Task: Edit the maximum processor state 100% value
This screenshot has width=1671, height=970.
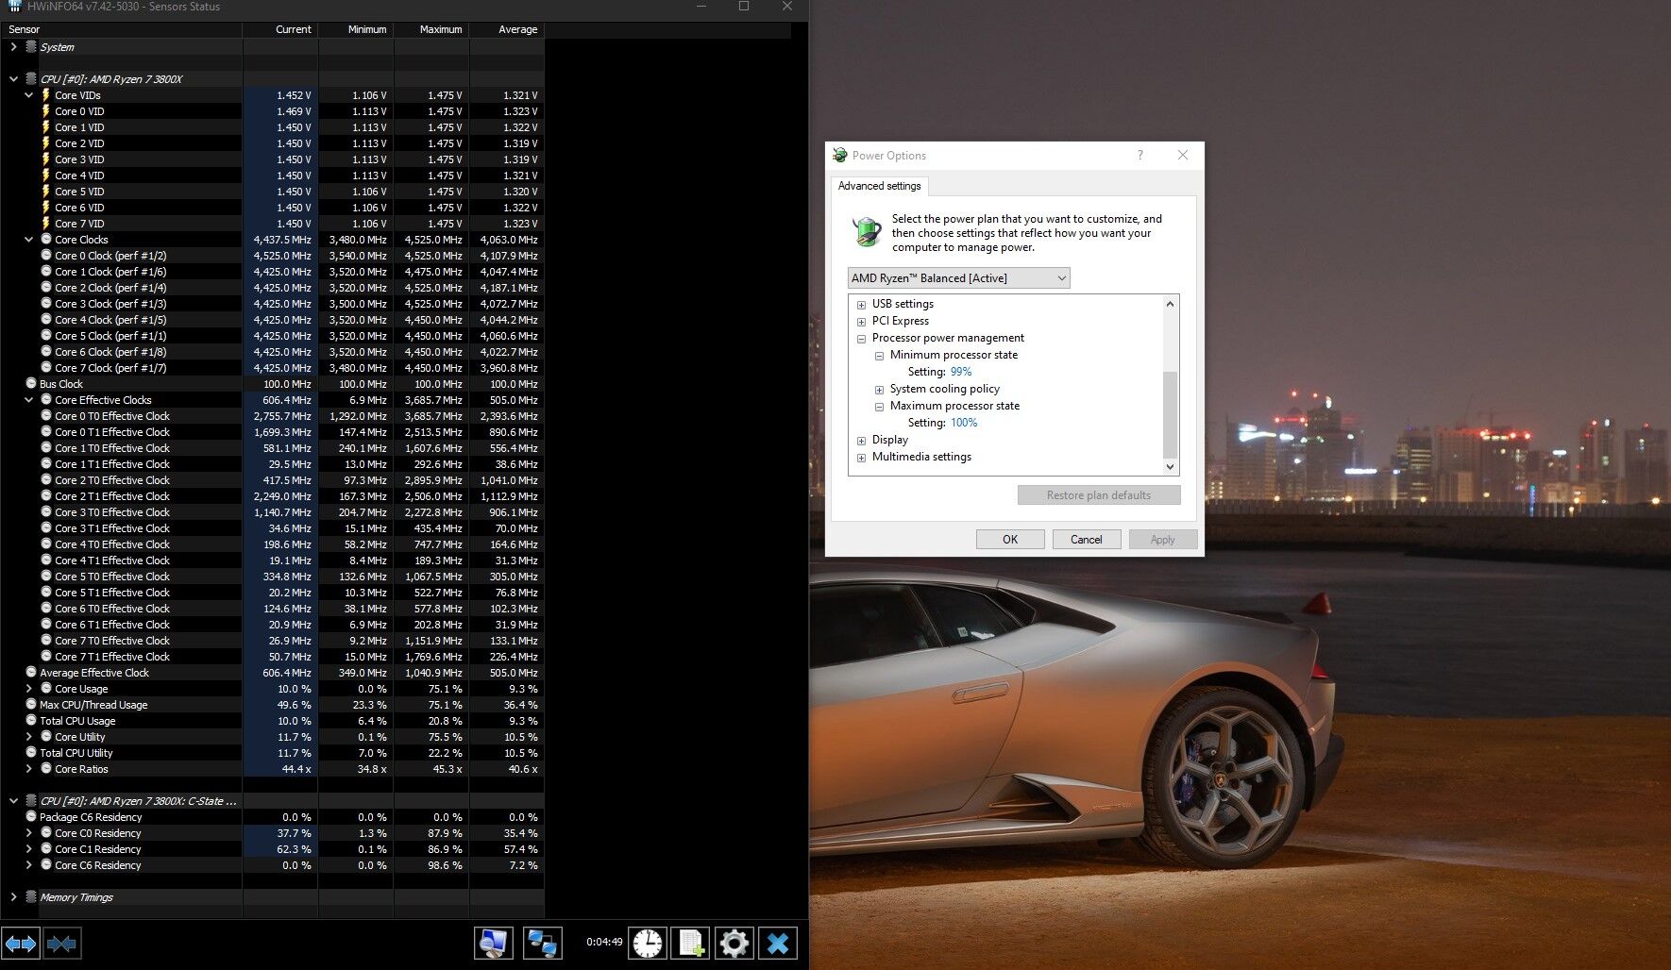Action: point(964,423)
